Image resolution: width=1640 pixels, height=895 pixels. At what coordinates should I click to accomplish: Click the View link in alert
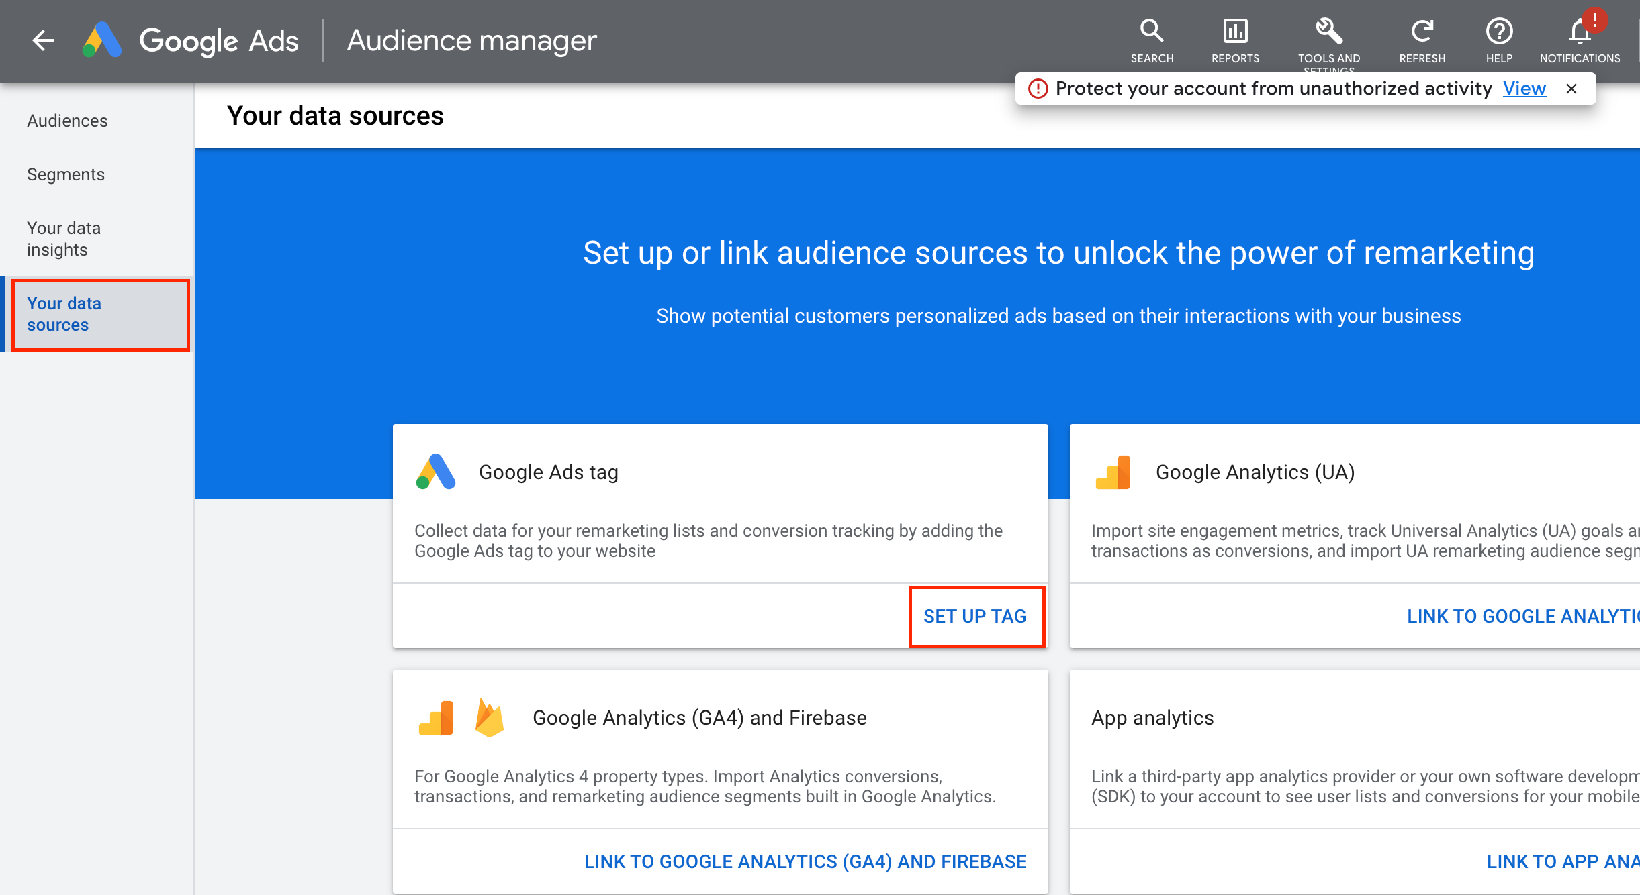[1524, 89]
